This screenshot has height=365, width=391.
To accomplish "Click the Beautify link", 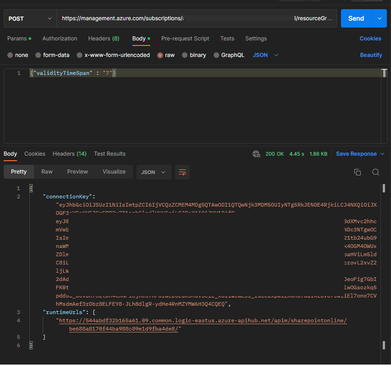I will [x=371, y=55].
